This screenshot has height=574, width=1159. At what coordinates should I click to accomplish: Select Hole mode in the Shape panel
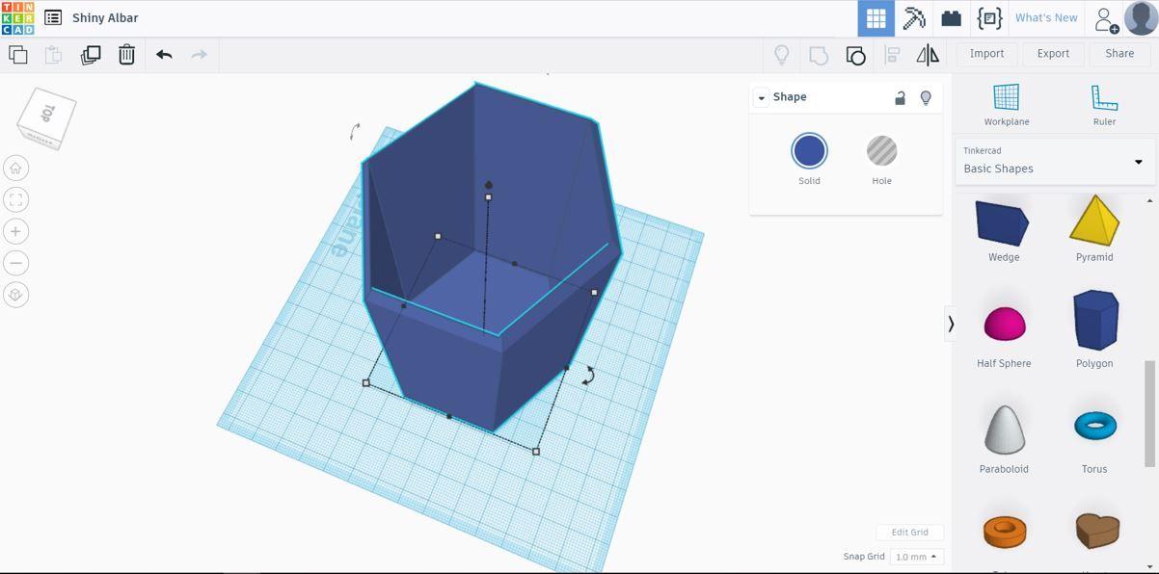tap(880, 152)
